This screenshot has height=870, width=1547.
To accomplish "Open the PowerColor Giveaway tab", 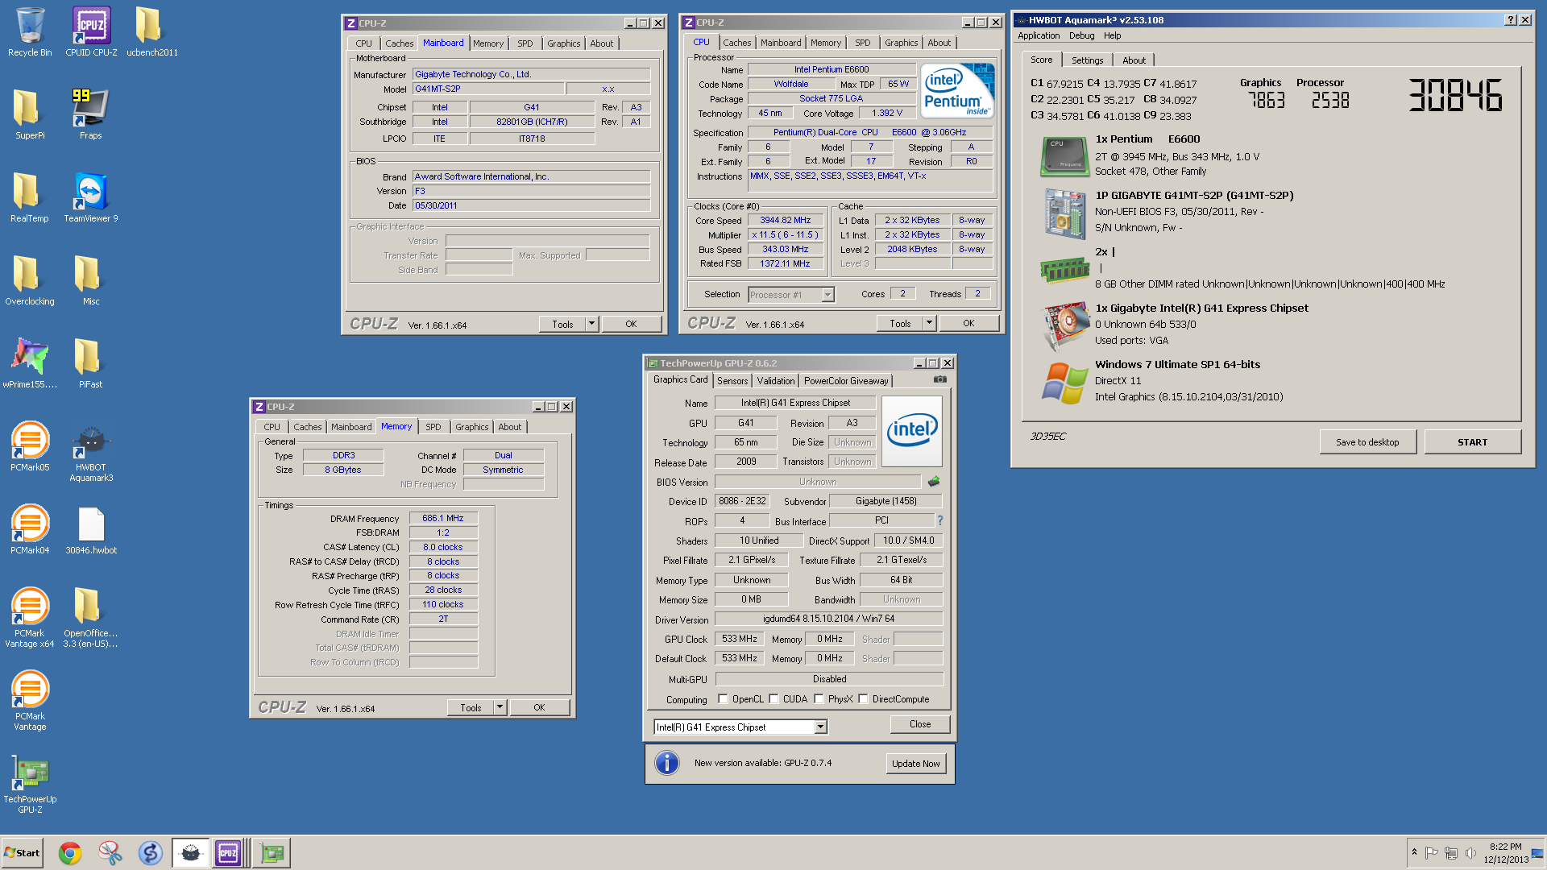I will click(845, 381).
